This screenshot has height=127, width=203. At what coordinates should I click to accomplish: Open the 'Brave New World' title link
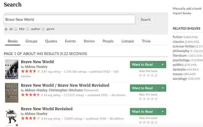pos(37,62)
